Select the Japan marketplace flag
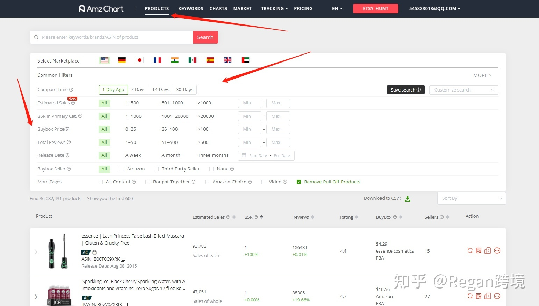The image size is (539, 306). [x=139, y=60]
